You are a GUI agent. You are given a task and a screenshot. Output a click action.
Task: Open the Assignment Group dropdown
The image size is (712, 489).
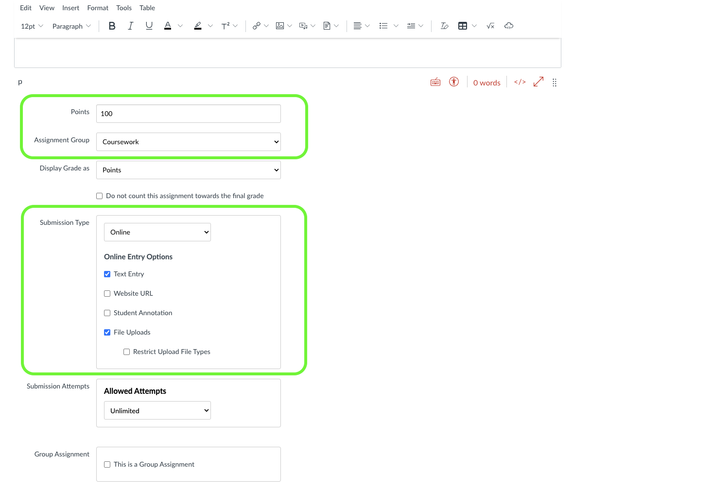pos(188,142)
